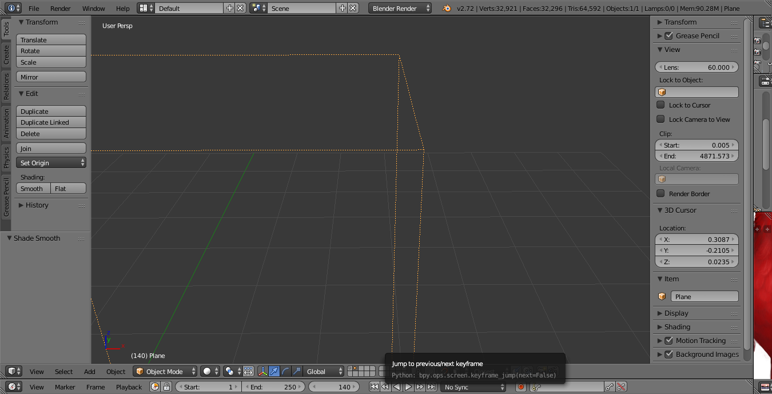The image size is (772, 394).
Task: Toggle Grease Pencil panel checkbox
Action: [x=668, y=35]
